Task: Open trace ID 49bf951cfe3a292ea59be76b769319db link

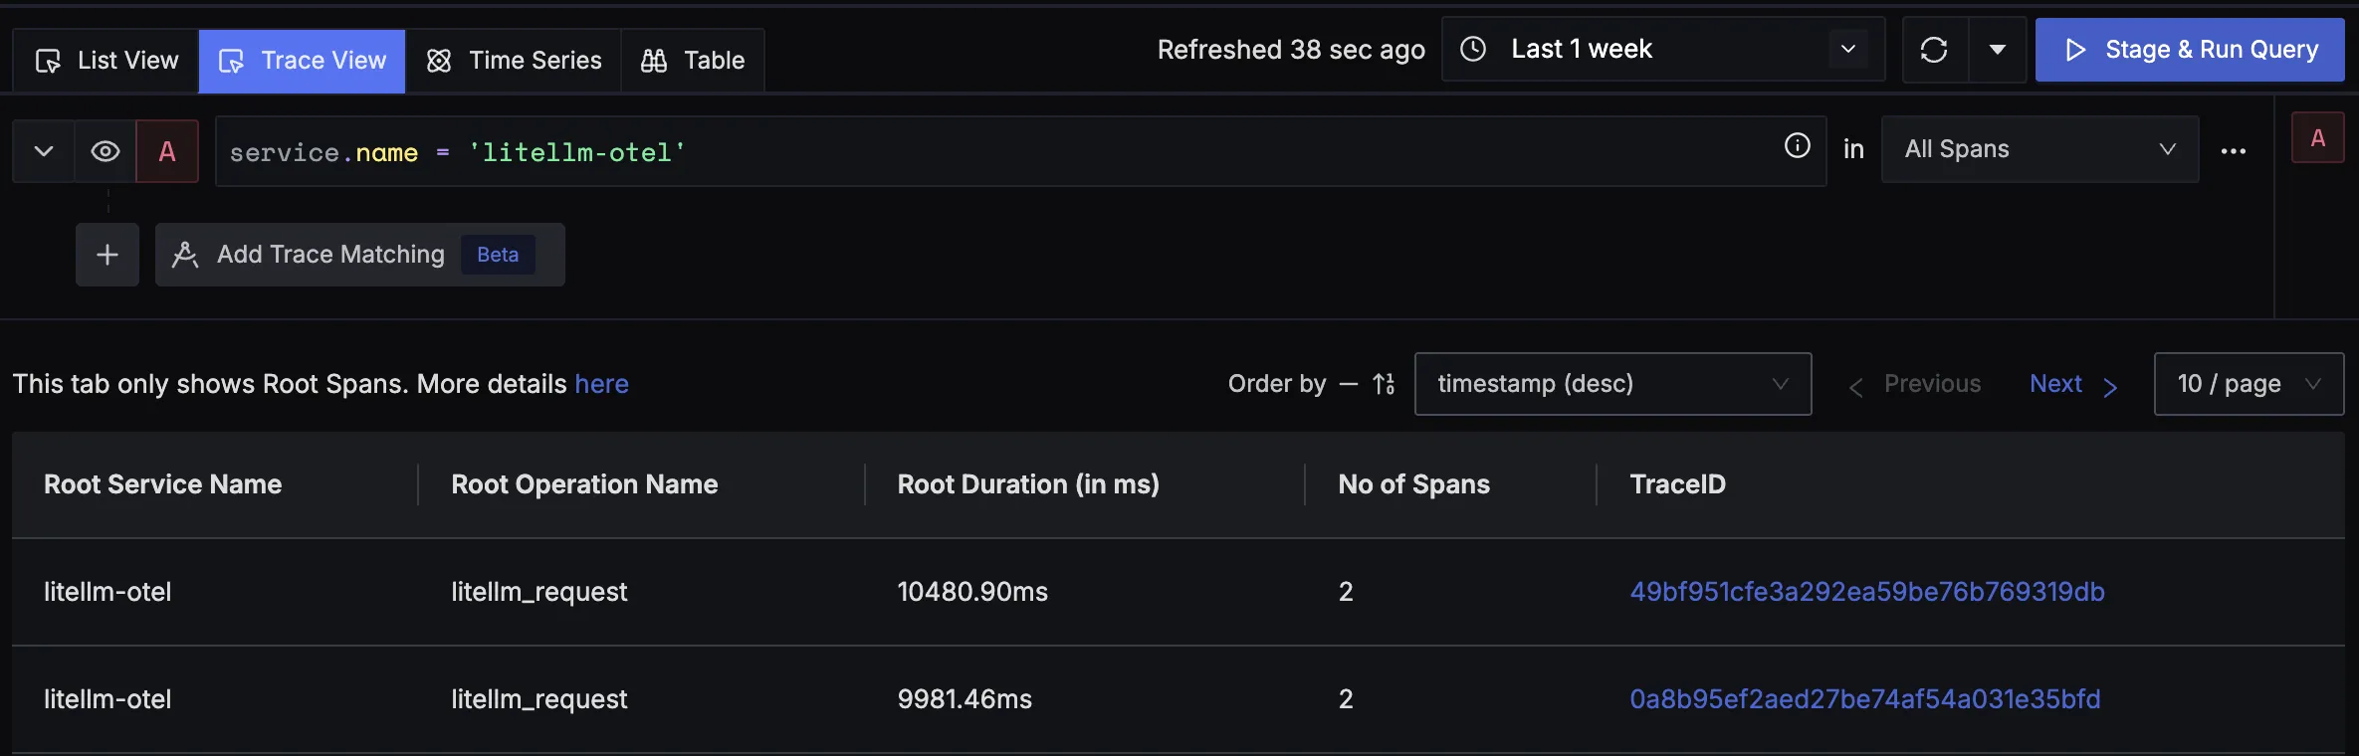Action: 1866,592
